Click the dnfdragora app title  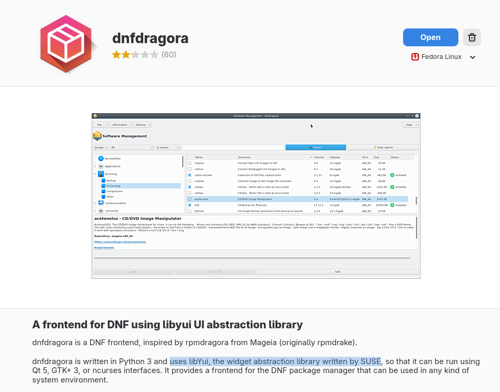click(x=150, y=38)
